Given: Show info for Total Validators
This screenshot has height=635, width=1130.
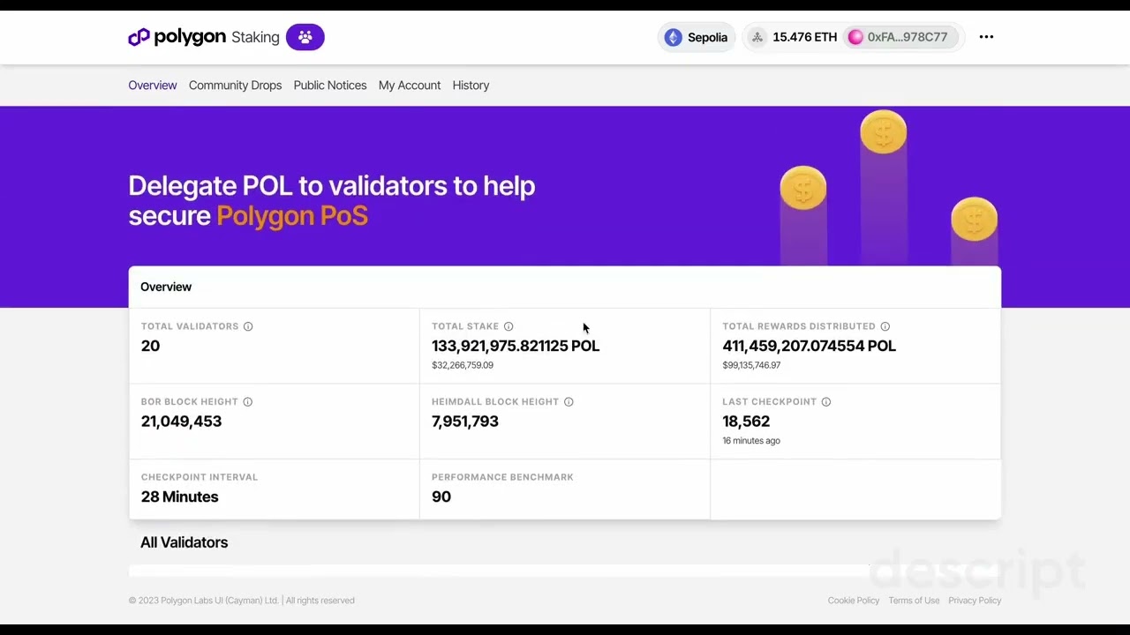Looking at the screenshot, I should 248,326.
